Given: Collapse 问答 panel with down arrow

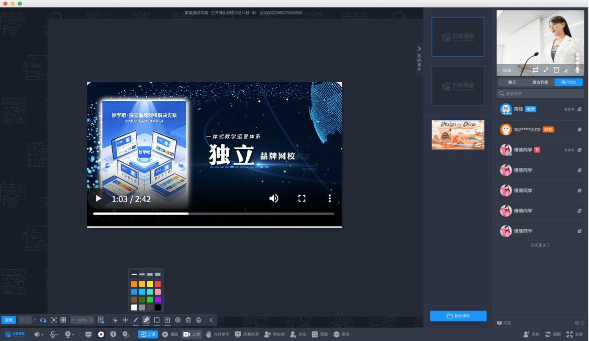Looking at the screenshot, I should click(582, 323).
